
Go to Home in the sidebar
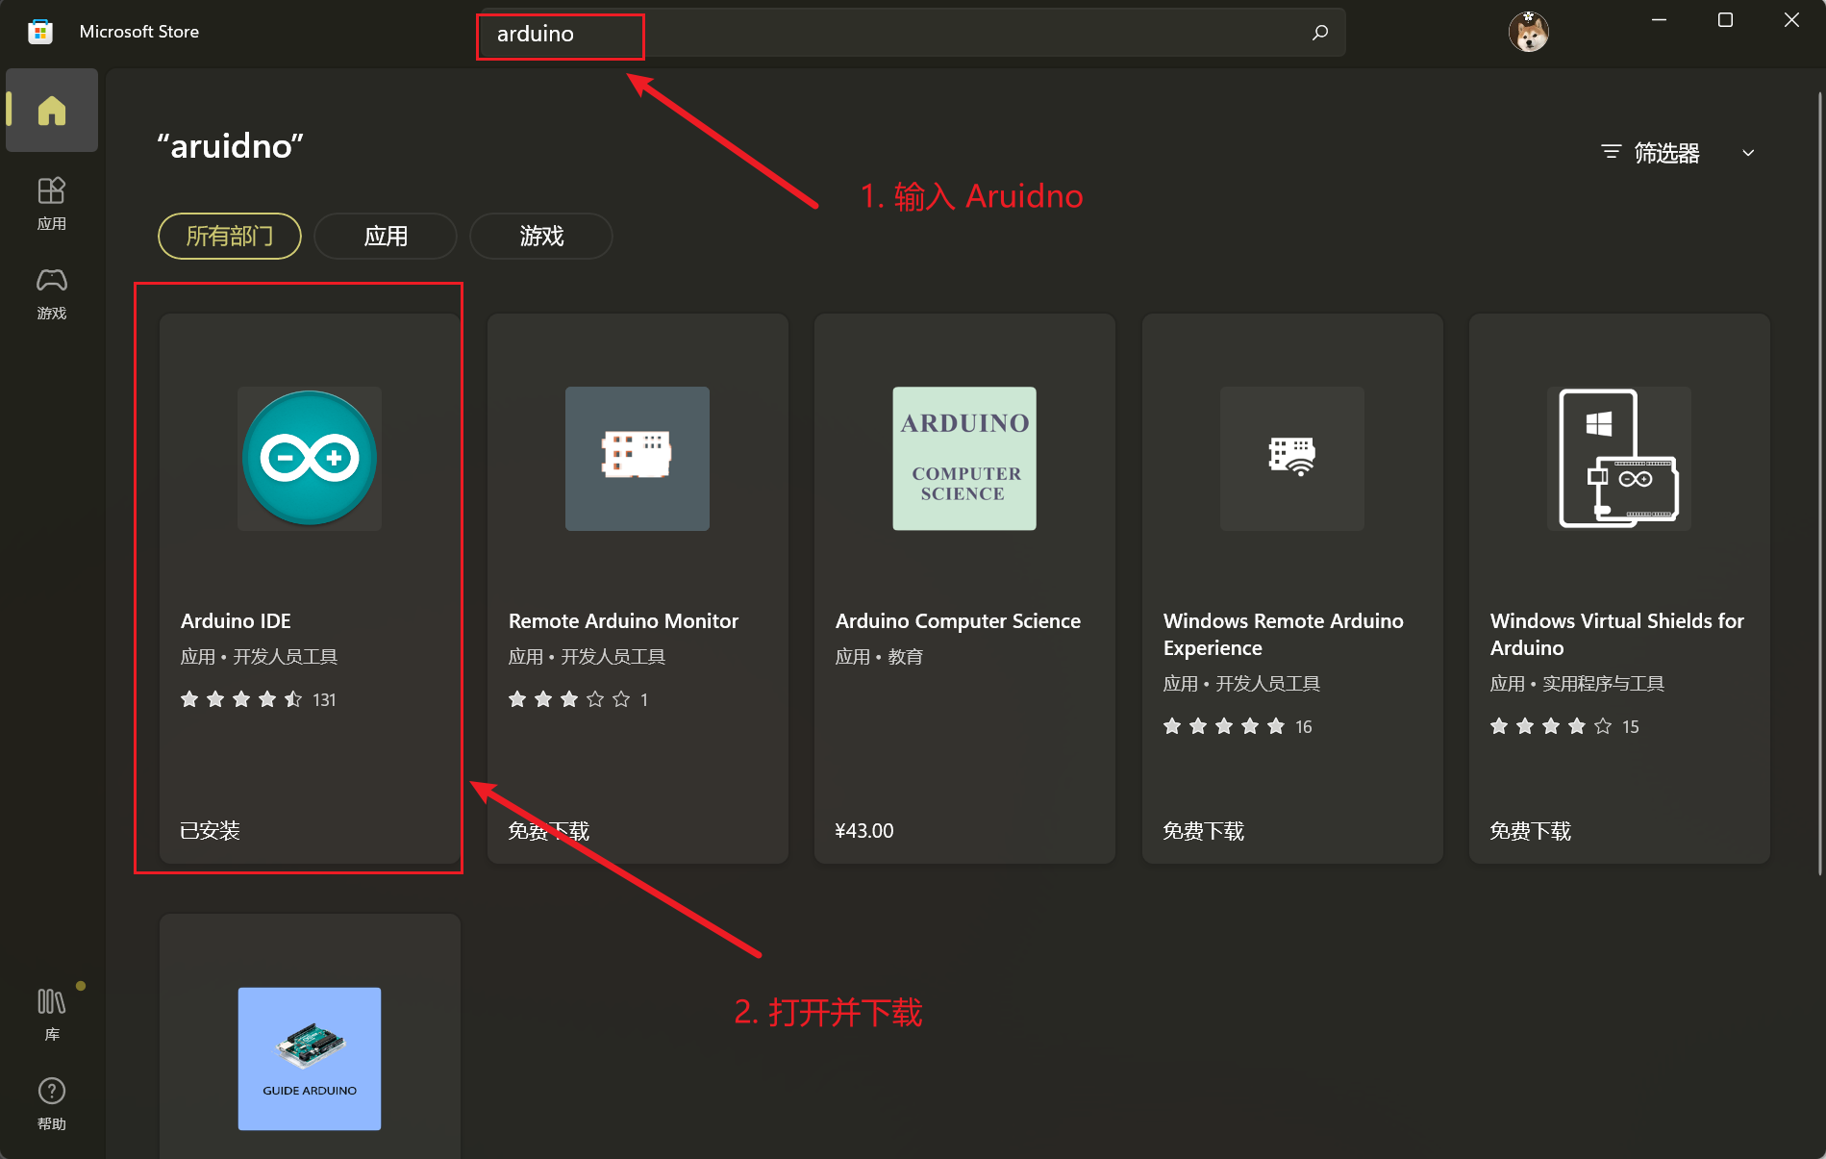[x=52, y=111]
